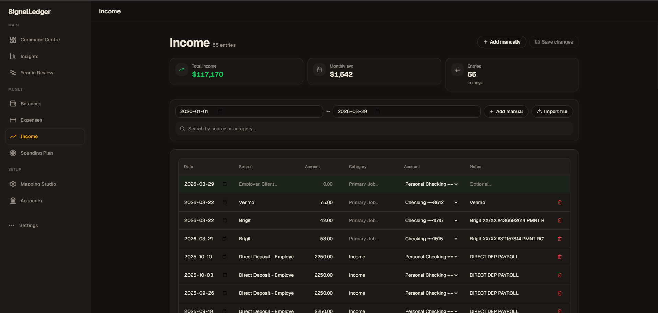Click the Income category in the 2025-10-10 row
658x313 pixels.
click(x=371, y=257)
